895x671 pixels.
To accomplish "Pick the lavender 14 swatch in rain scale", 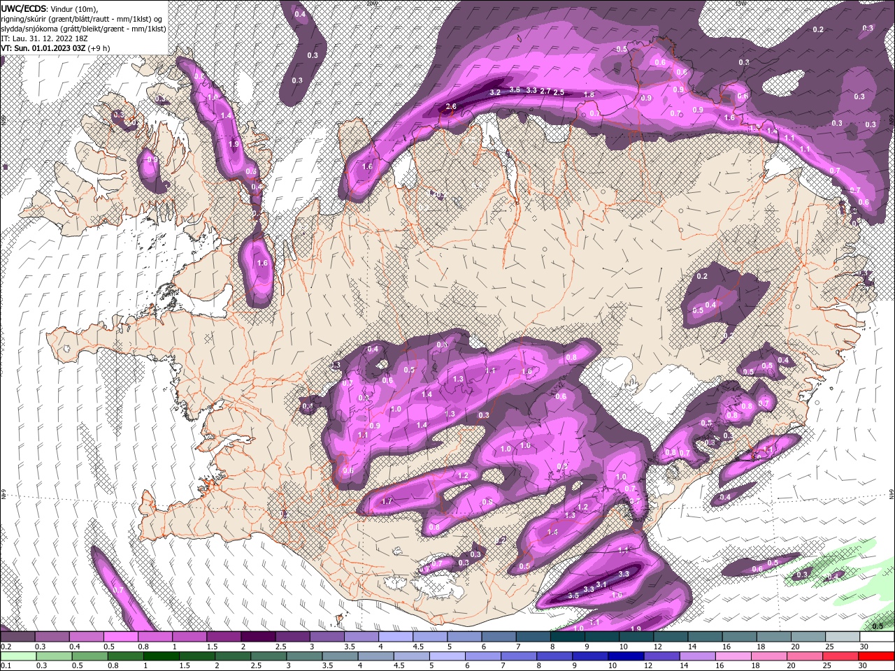I will 697,656.
